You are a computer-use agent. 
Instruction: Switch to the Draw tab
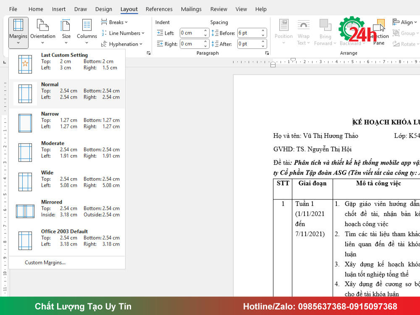[x=80, y=9]
